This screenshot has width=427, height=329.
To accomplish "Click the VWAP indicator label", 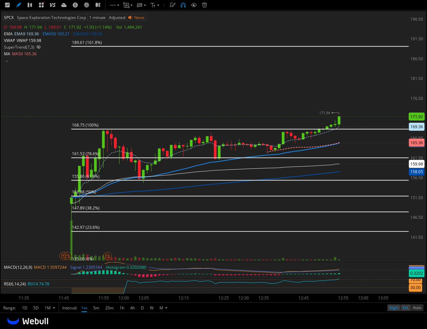I will point(10,40).
